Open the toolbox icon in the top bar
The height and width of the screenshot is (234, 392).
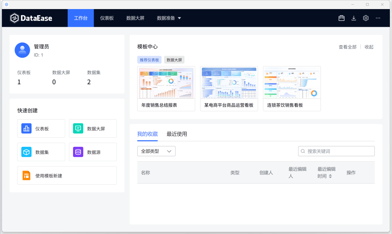click(x=341, y=17)
